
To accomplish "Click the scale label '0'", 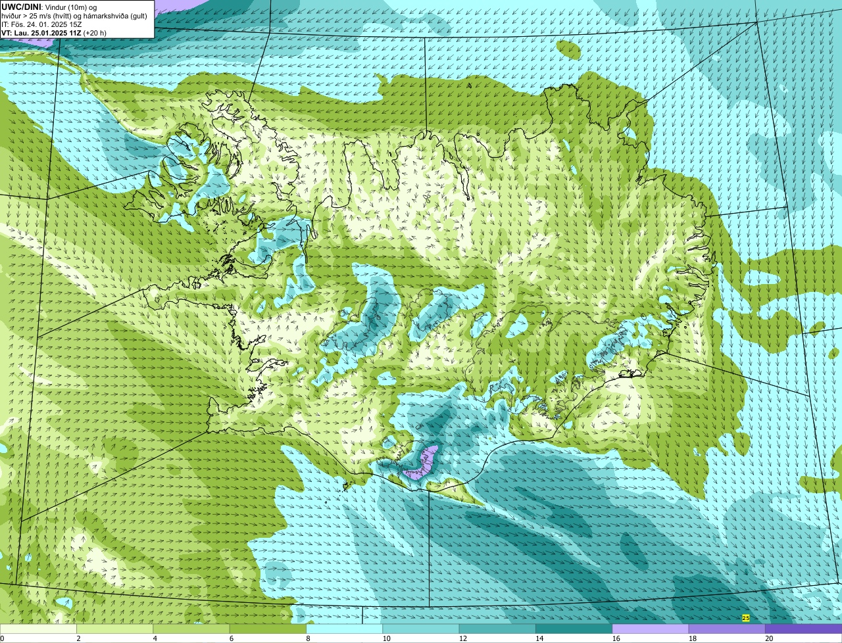I will (3, 638).
